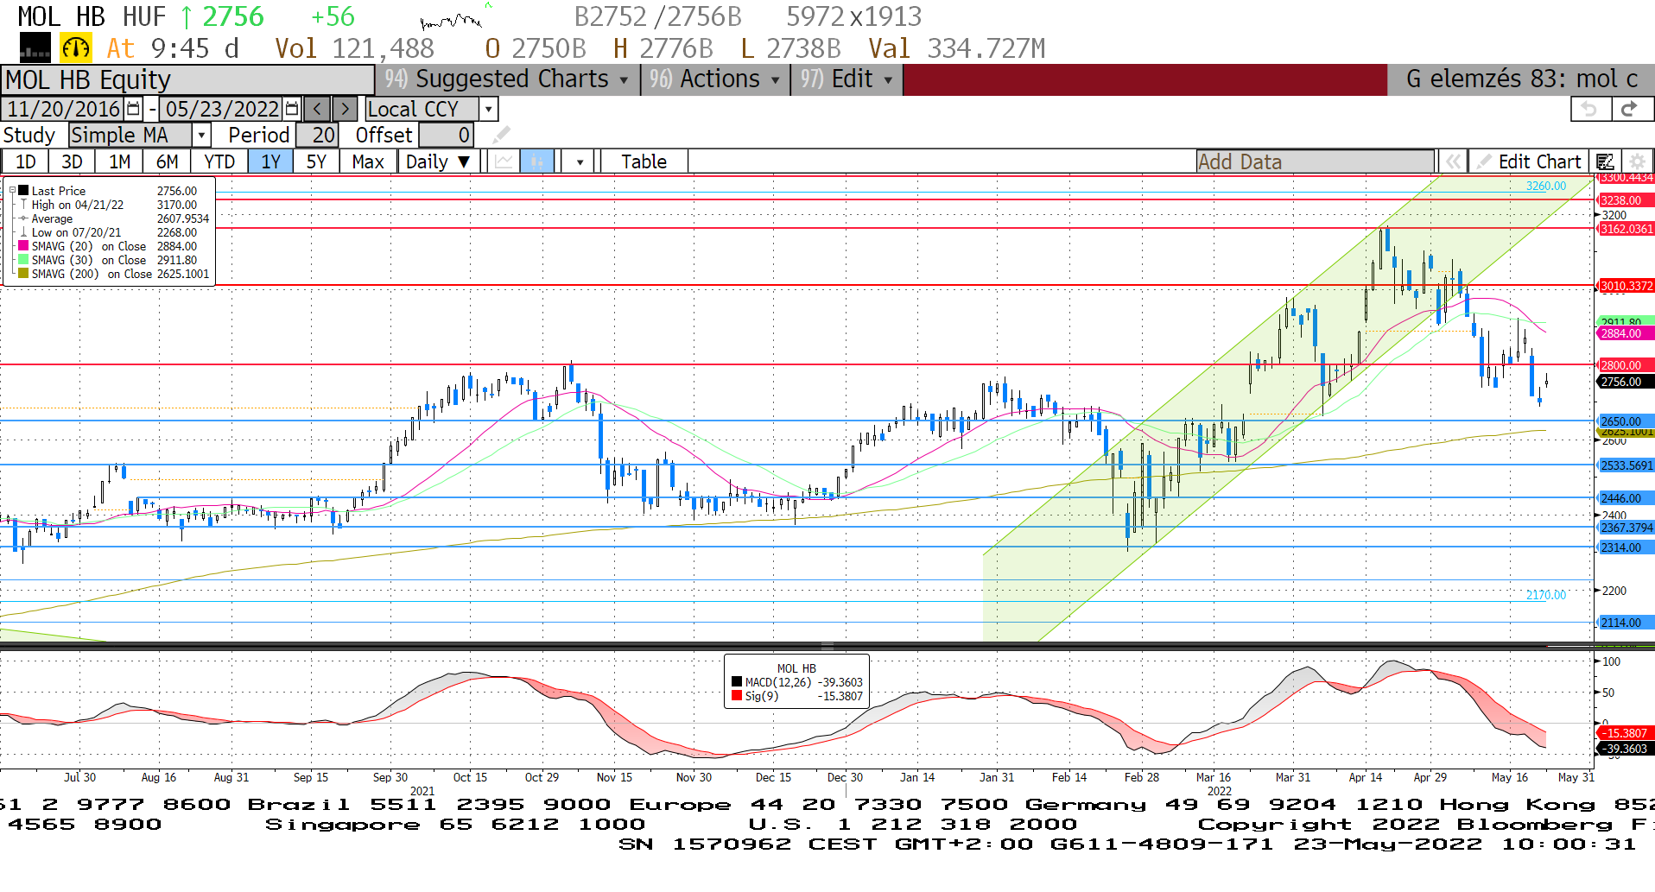
Task: Select the 5Y range tab
Action: point(316,161)
